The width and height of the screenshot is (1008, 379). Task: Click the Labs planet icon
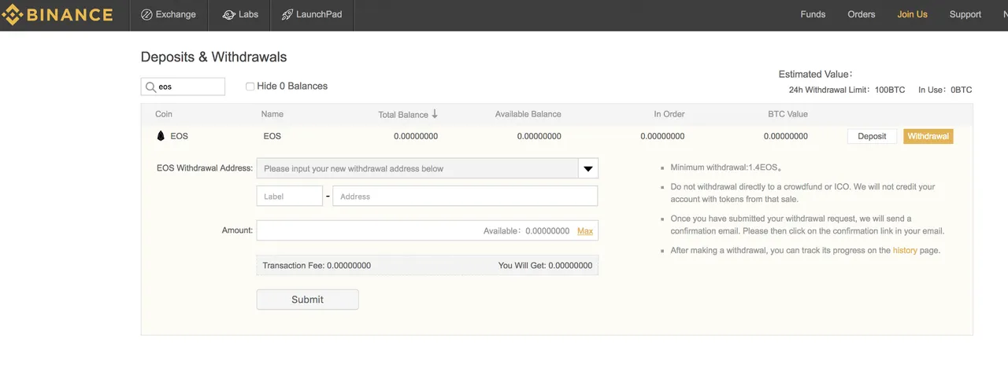click(228, 15)
